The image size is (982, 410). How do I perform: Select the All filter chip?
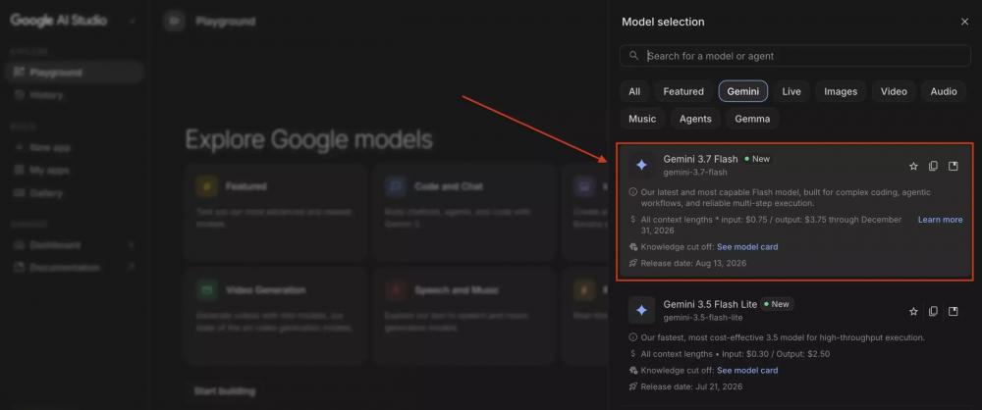[634, 91]
